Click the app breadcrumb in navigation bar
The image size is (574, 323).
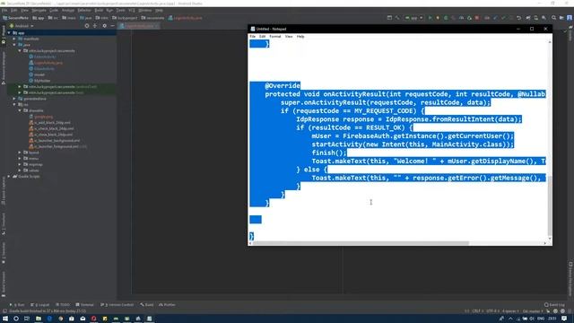click(38, 18)
